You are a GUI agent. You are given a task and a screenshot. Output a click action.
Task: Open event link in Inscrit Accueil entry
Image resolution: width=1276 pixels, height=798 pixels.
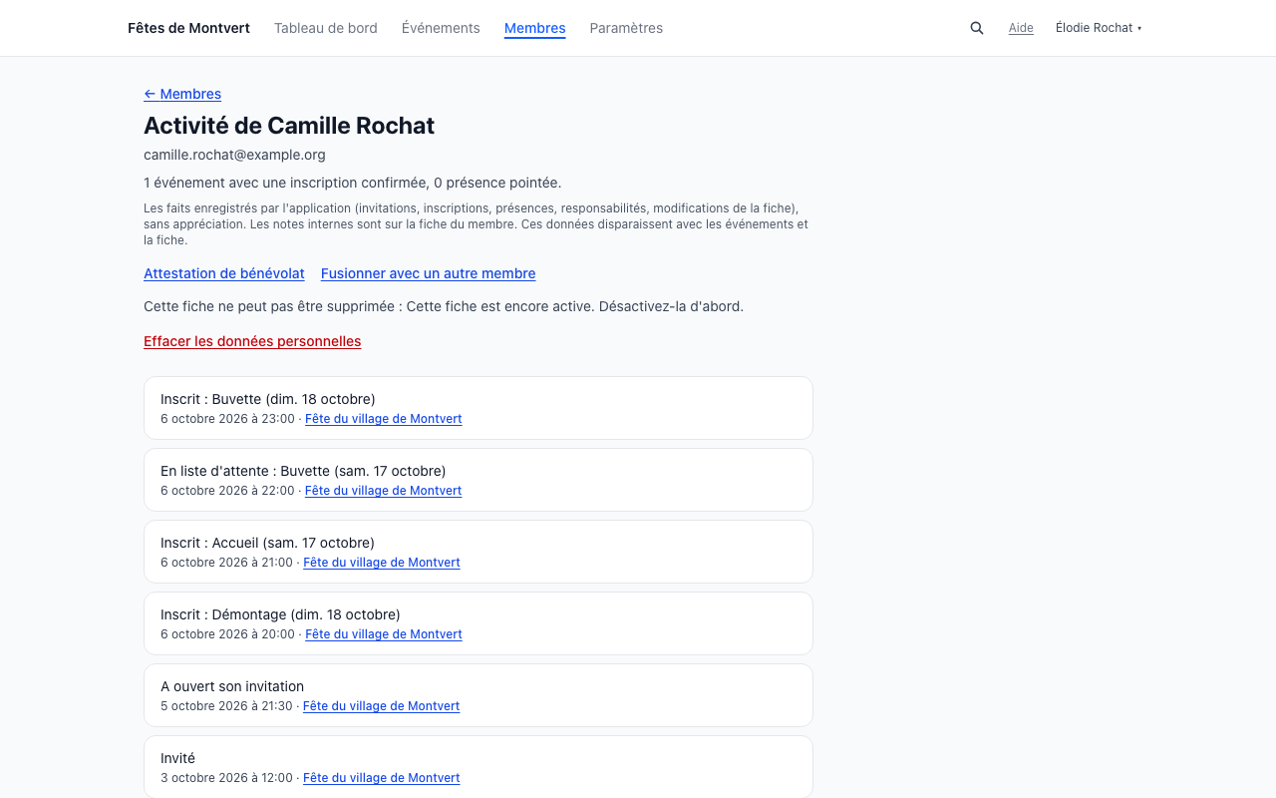coord(382,563)
